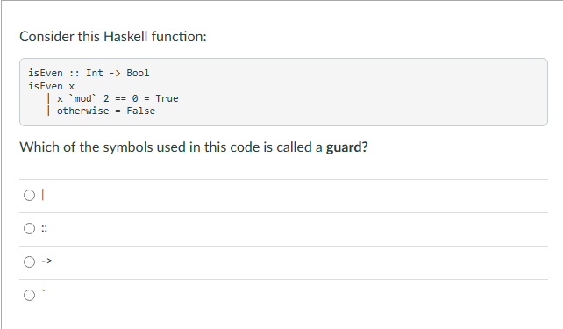
Task: Click the 'Which of the symbols' question text
Action: (x=194, y=147)
